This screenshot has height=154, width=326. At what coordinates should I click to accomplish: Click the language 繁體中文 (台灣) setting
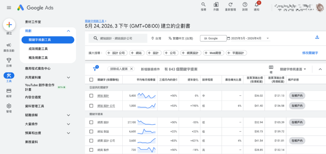pyautogui.click(x=180, y=38)
